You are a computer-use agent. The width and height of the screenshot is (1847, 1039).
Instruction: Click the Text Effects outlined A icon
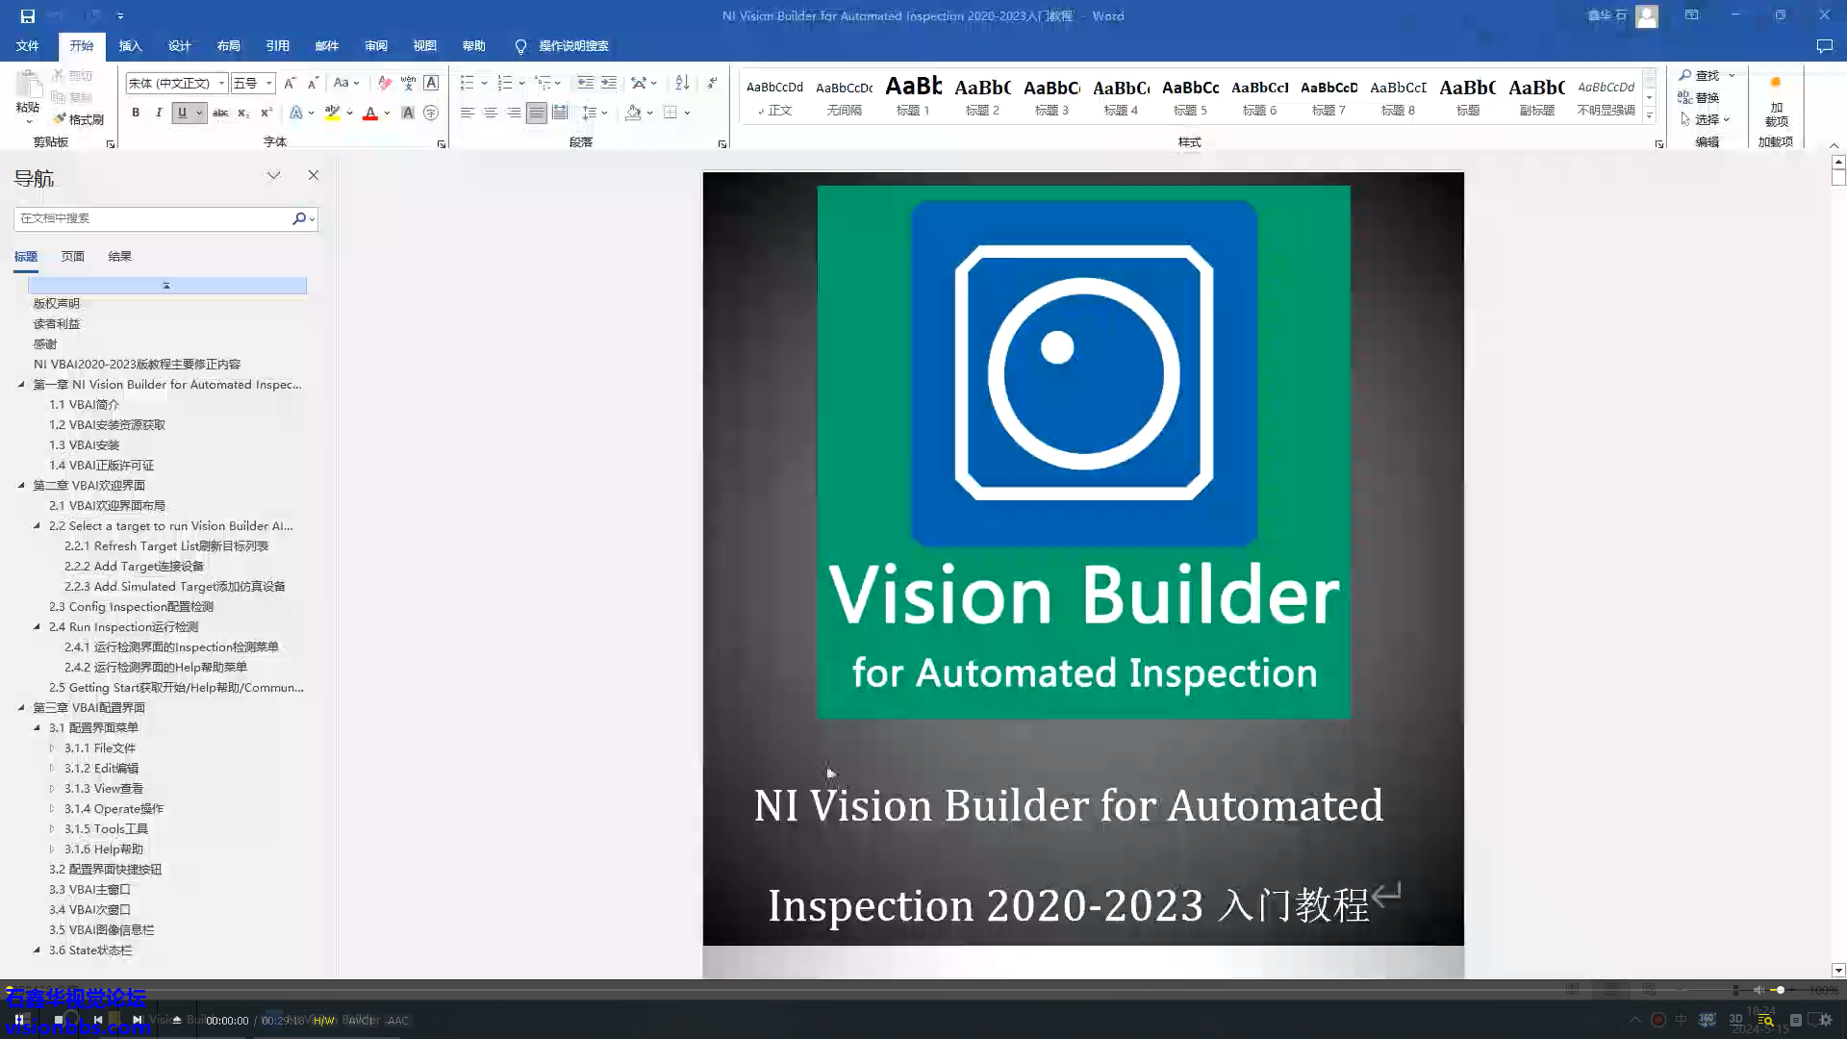[x=296, y=113]
